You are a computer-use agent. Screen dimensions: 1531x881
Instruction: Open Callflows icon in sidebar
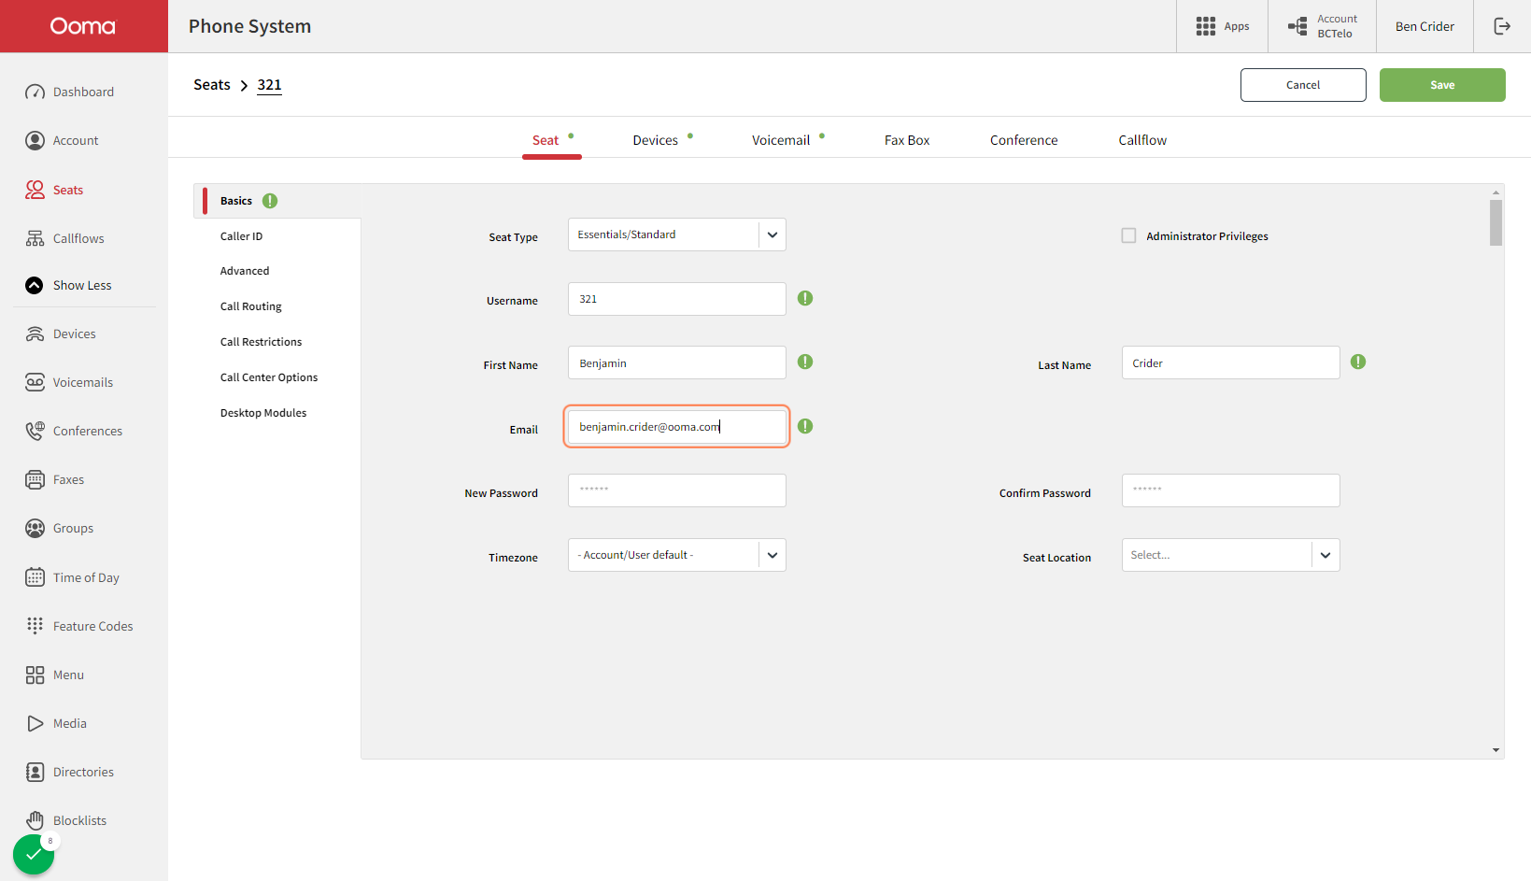(x=35, y=238)
